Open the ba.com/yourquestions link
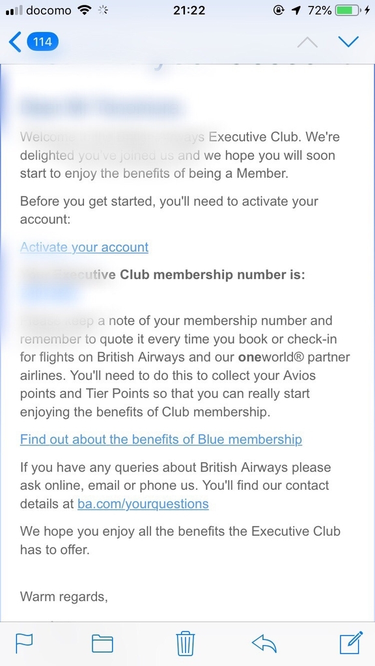 (143, 504)
